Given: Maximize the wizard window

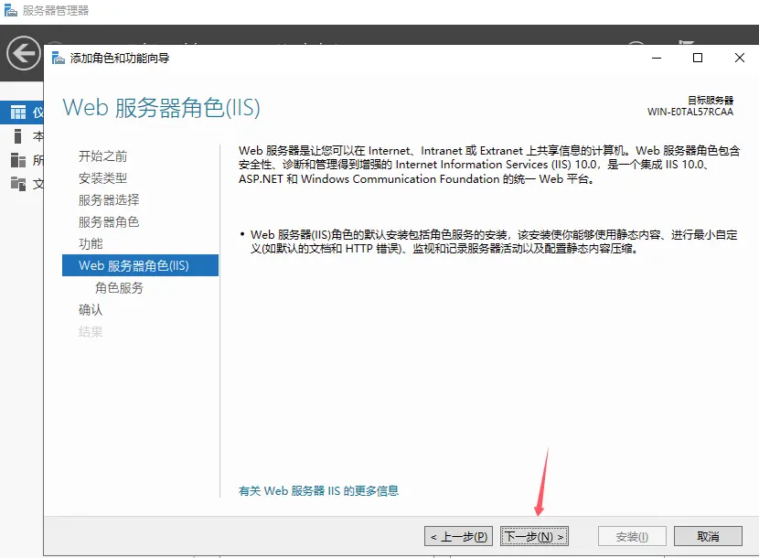Looking at the screenshot, I should (x=698, y=59).
